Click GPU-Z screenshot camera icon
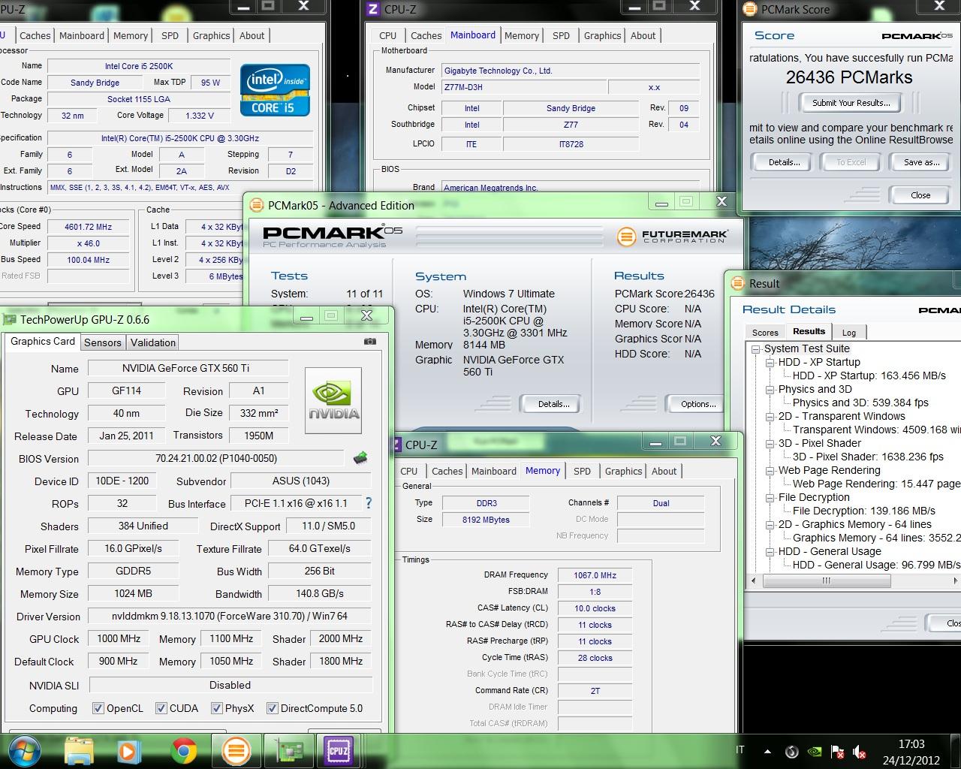 click(x=369, y=342)
